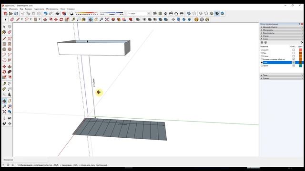Open the model file icon

[x=10, y=14]
